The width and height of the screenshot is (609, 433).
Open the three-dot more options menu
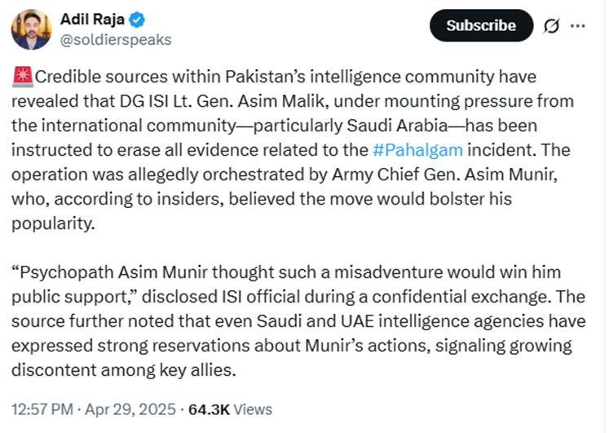(x=577, y=26)
